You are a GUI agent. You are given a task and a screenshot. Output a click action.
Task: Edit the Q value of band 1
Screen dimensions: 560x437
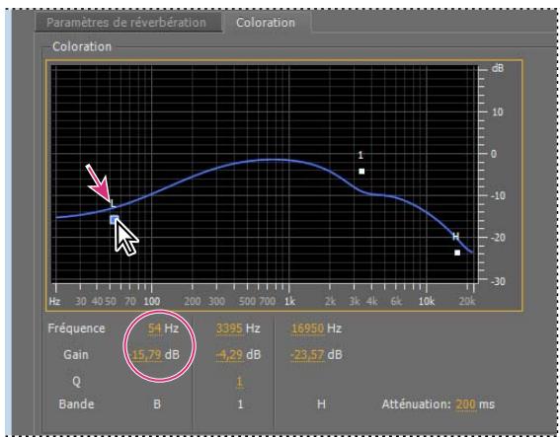(240, 382)
